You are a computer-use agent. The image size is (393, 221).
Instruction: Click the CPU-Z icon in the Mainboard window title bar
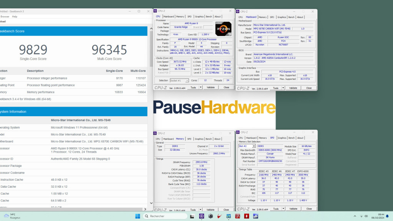(238, 12)
